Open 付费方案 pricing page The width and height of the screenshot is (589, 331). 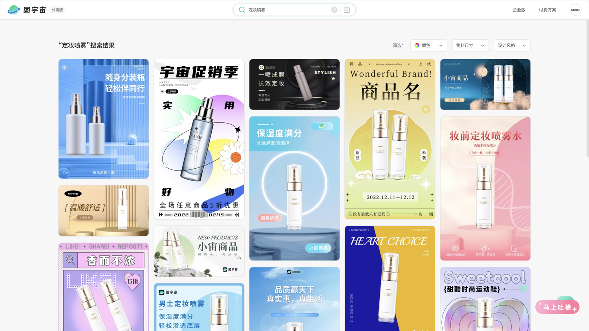click(547, 10)
